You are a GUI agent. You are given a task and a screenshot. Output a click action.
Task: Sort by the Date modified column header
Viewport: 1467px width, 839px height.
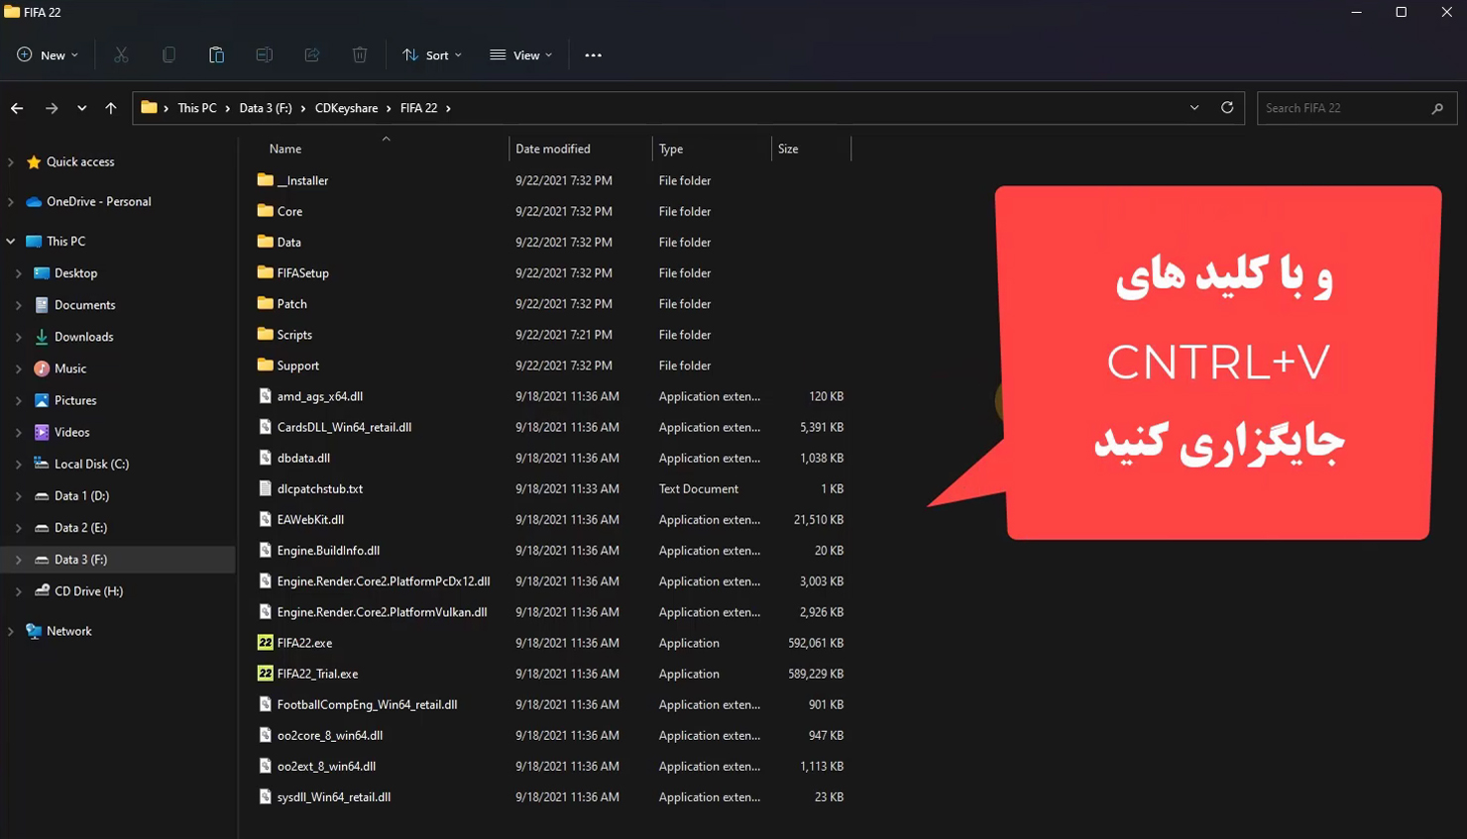tap(553, 149)
